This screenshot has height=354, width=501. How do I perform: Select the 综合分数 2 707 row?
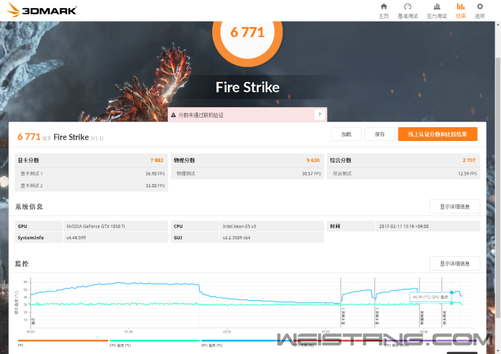tap(403, 160)
